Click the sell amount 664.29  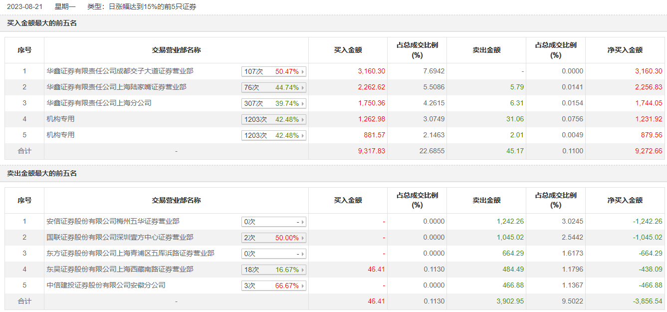[x=513, y=254]
